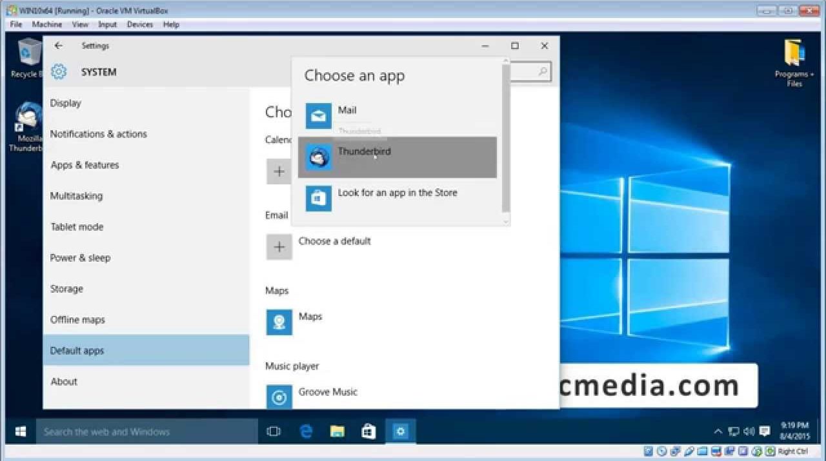Screen dimensions: 826x461
Task: Click the plus icon under Email
Action: click(x=279, y=247)
